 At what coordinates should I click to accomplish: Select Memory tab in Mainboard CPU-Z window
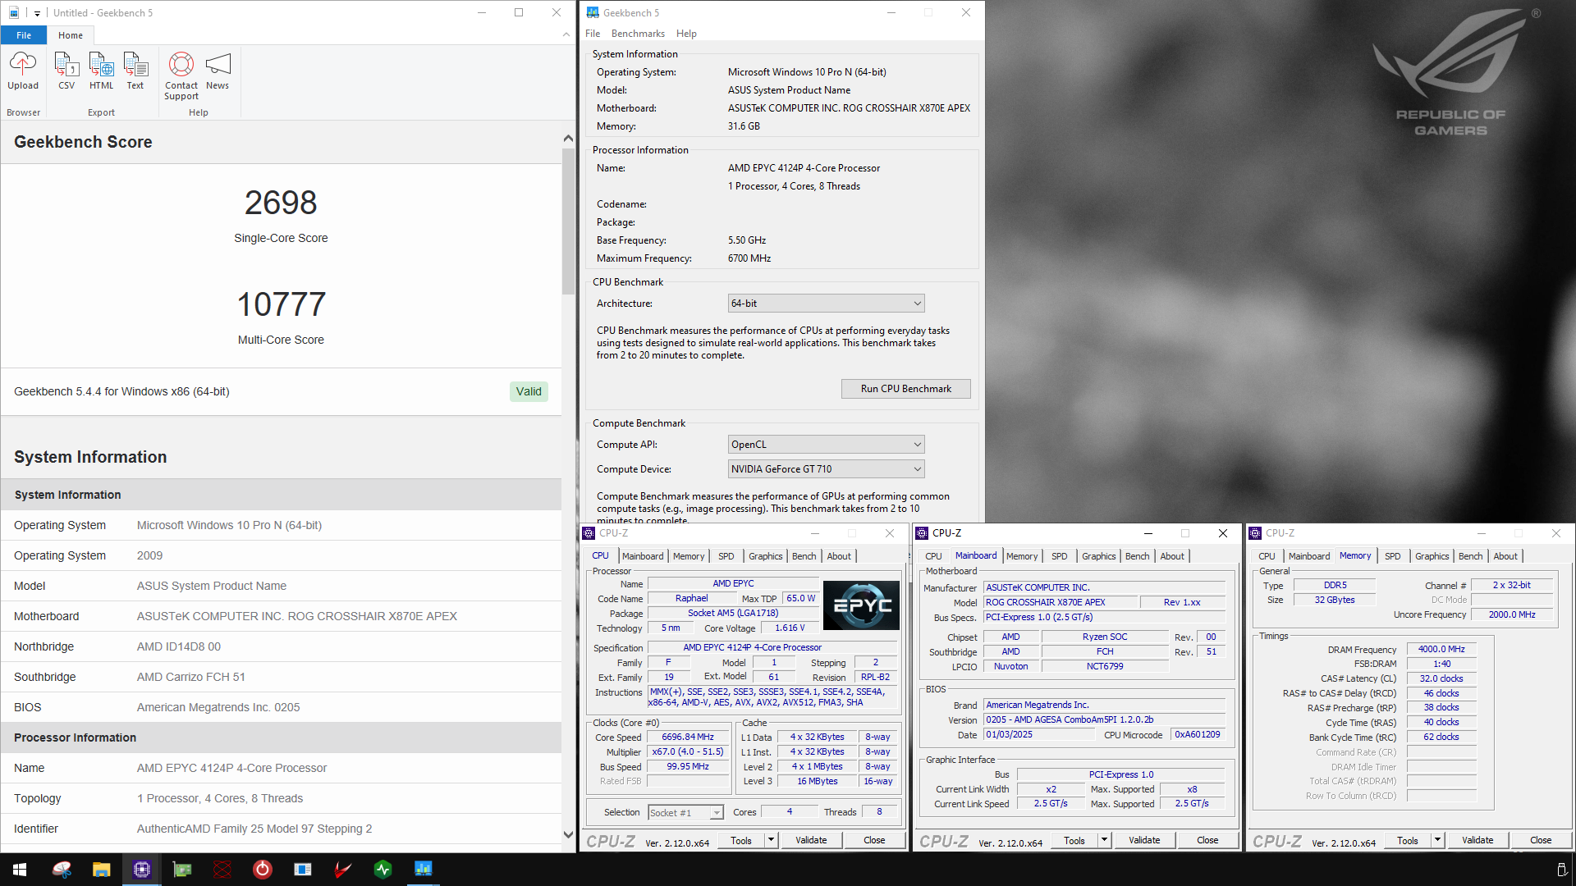1021,556
